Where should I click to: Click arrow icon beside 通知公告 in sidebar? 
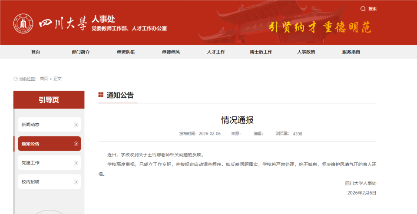[76, 144]
